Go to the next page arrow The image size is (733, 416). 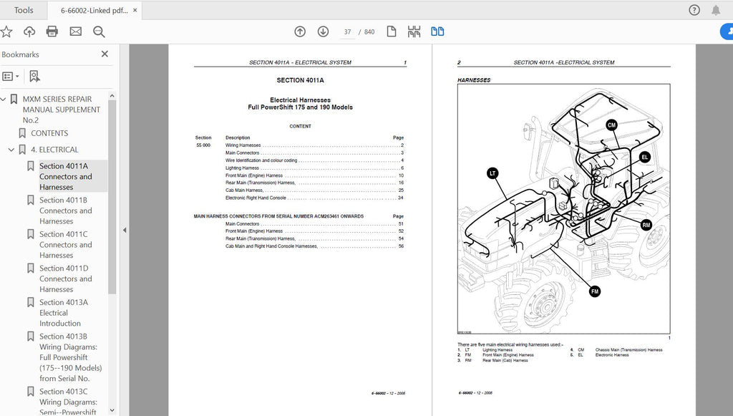click(323, 32)
